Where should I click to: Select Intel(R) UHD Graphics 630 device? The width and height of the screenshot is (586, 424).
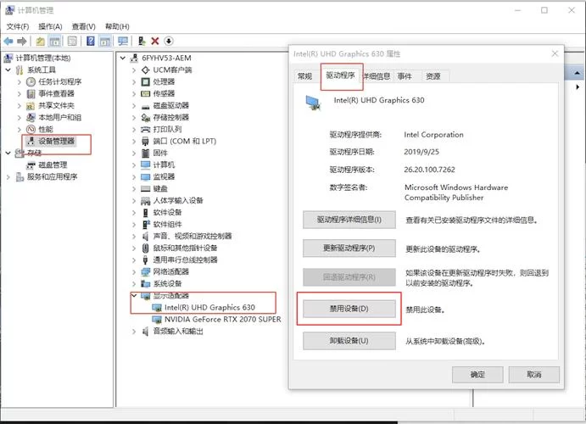(209, 308)
